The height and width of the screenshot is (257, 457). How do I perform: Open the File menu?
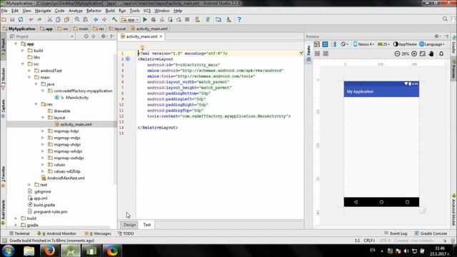4,11
